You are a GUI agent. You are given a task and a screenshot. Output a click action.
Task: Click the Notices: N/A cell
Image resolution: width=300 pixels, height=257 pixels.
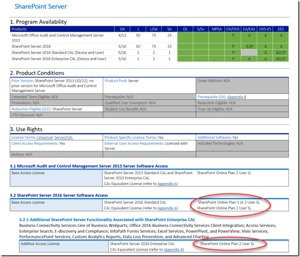[56, 154]
